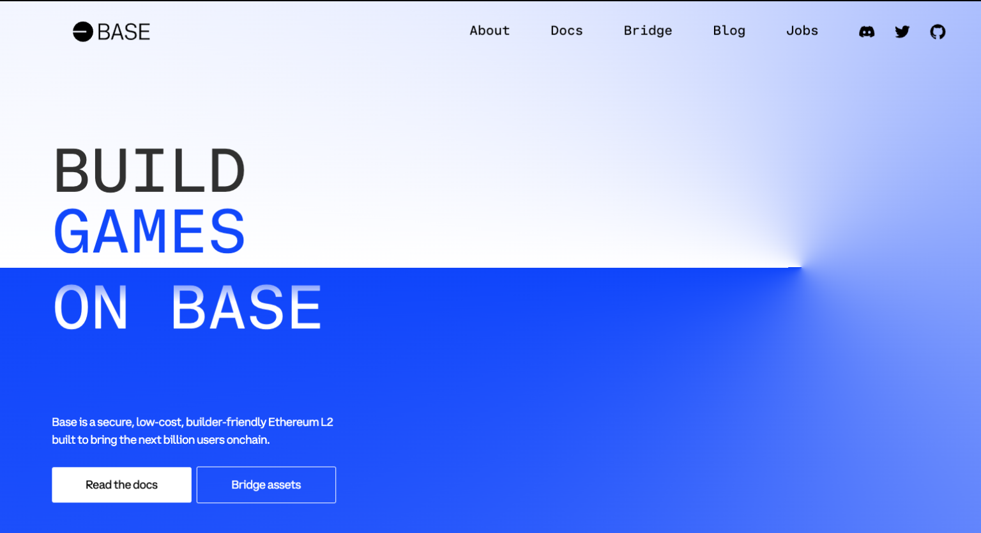The height and width of the screenshot is (533, 981).
Task: Open documentation via the white docs button
Action: [x=121, y=485]
